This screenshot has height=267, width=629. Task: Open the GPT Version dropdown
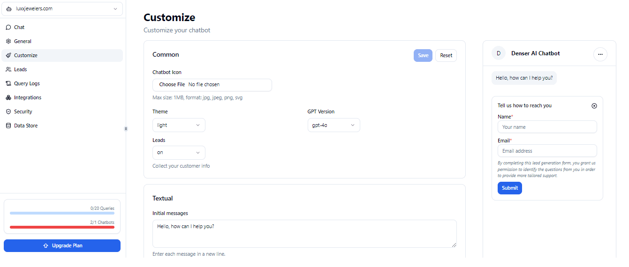(x=333, y=125)
